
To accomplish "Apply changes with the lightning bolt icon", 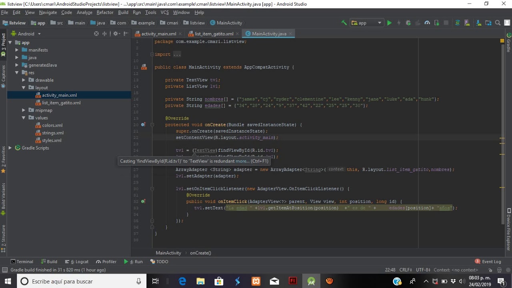I will [399, 23].
